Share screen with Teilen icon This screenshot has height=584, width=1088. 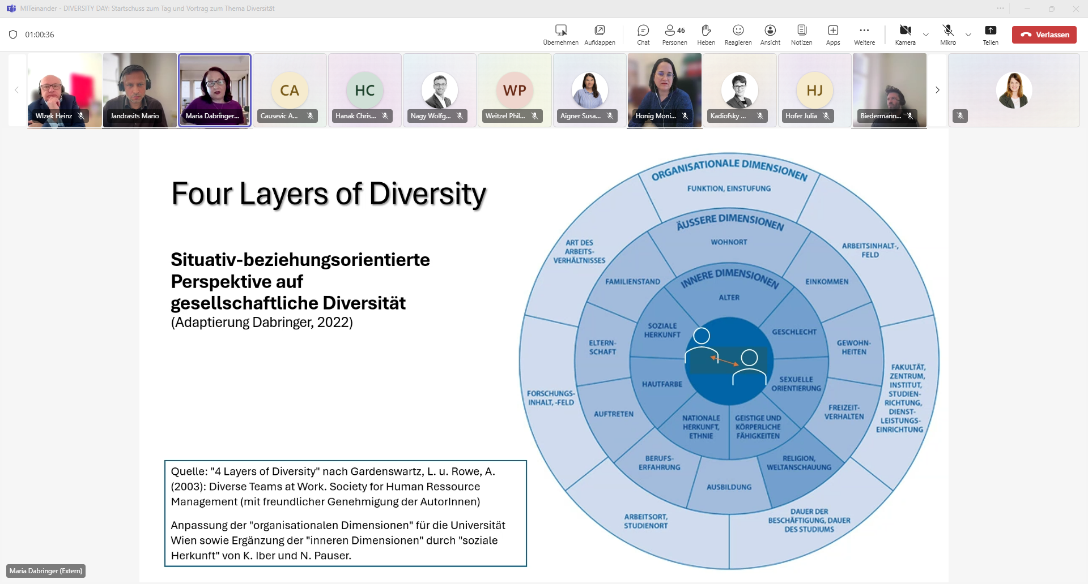[x=991, y=34]
